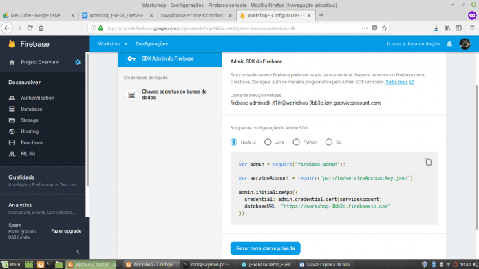Select Node.js radio option

[x=234, y=142]
